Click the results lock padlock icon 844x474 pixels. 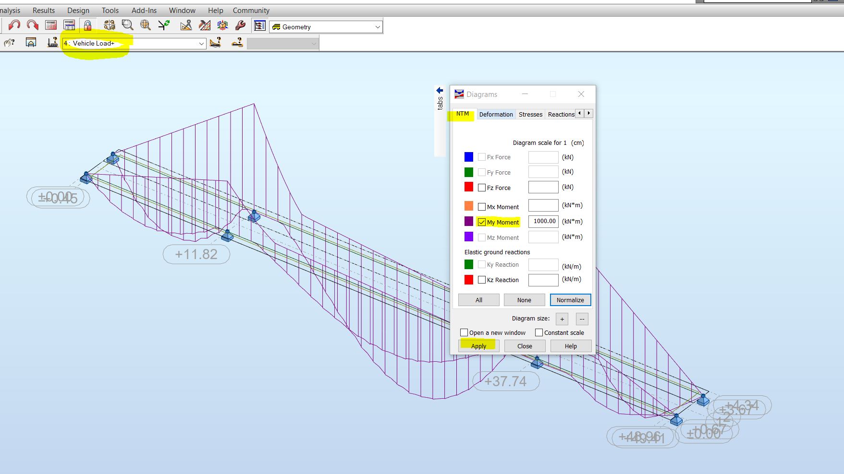87,25
